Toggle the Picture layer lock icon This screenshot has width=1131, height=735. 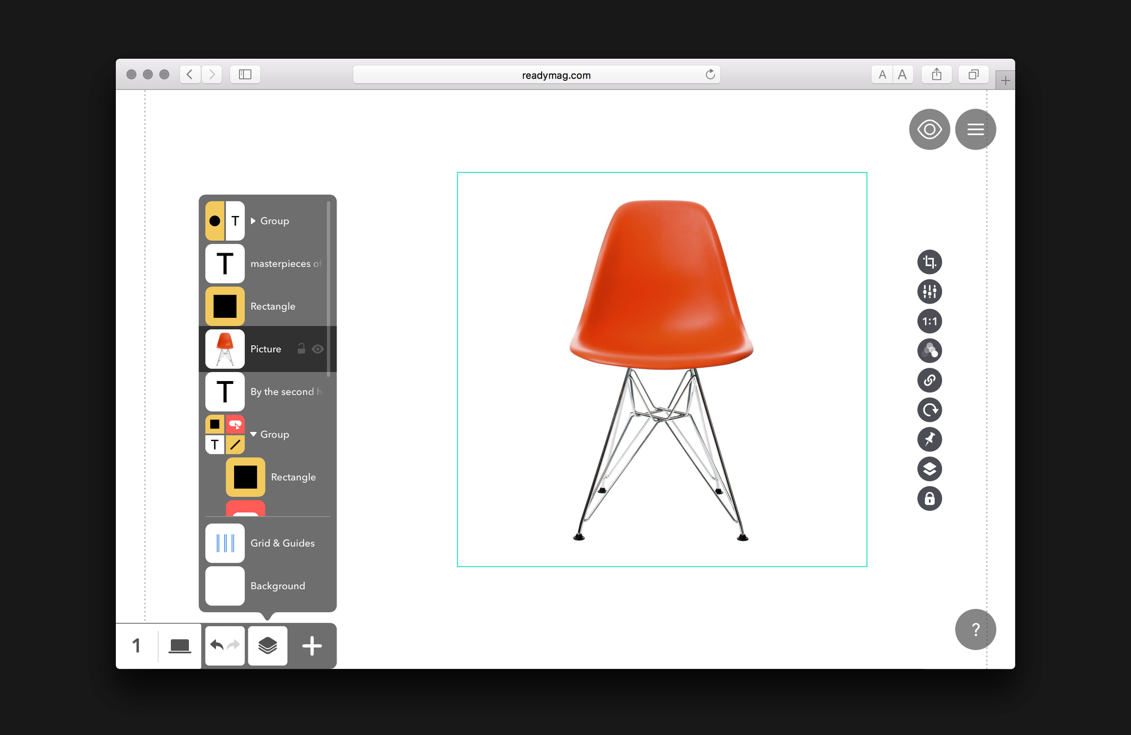pos(301,349)
